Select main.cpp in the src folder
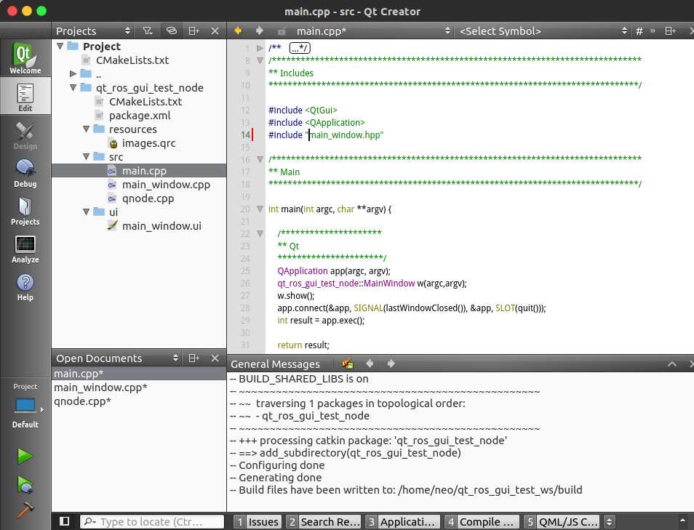 138,171
